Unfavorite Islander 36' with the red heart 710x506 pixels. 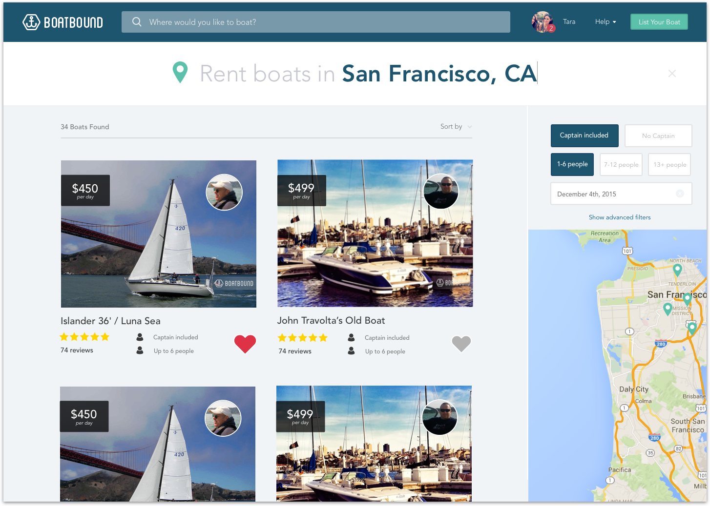[x=245, y=344]
